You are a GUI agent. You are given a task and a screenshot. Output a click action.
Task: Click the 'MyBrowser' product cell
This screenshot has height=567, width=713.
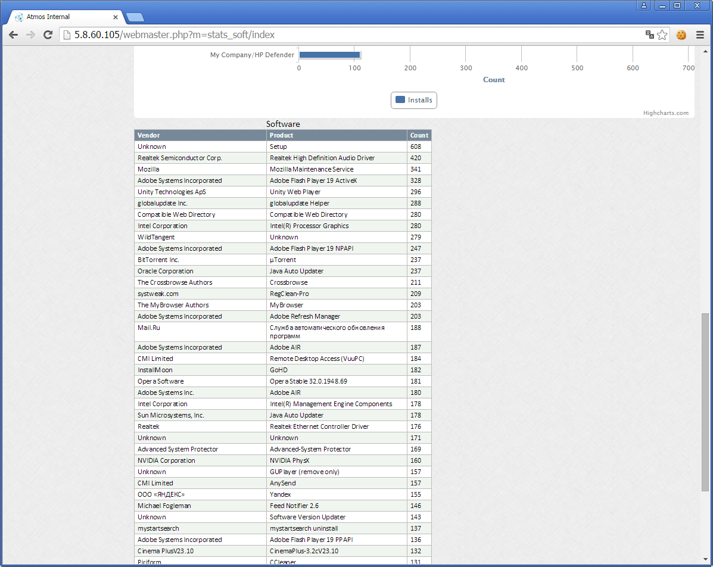point(337,305)
